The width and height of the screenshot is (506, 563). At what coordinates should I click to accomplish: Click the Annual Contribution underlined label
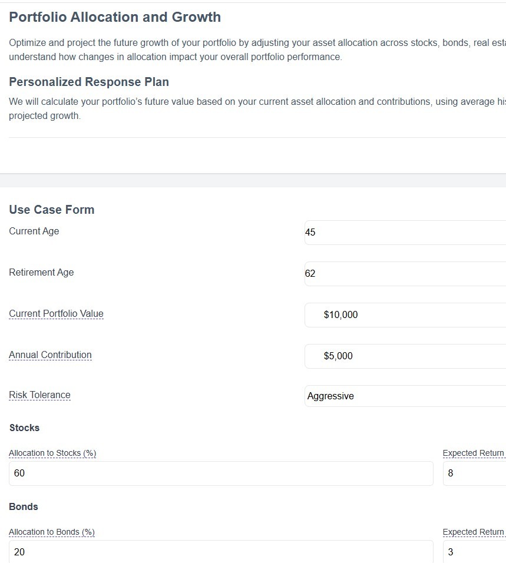click(x=50, y=355)
